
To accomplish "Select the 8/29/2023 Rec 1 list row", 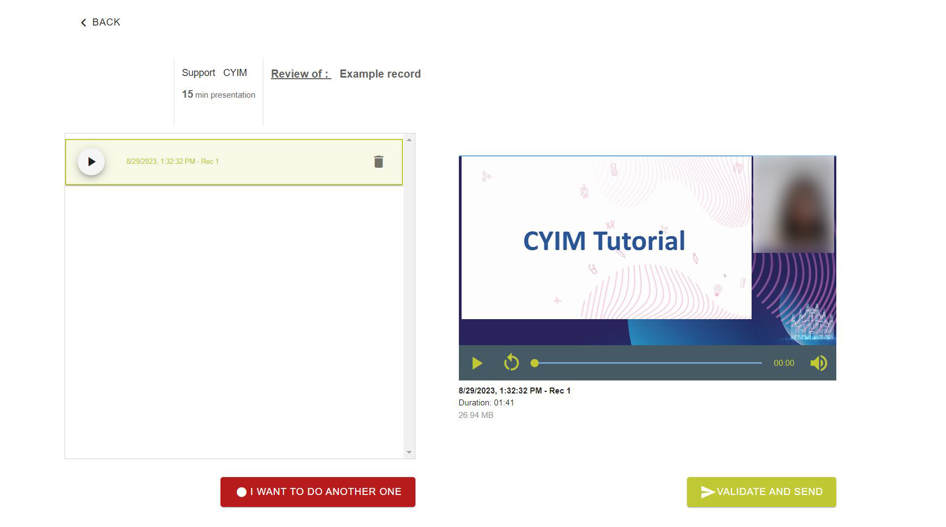I will [x=234, y=162].
